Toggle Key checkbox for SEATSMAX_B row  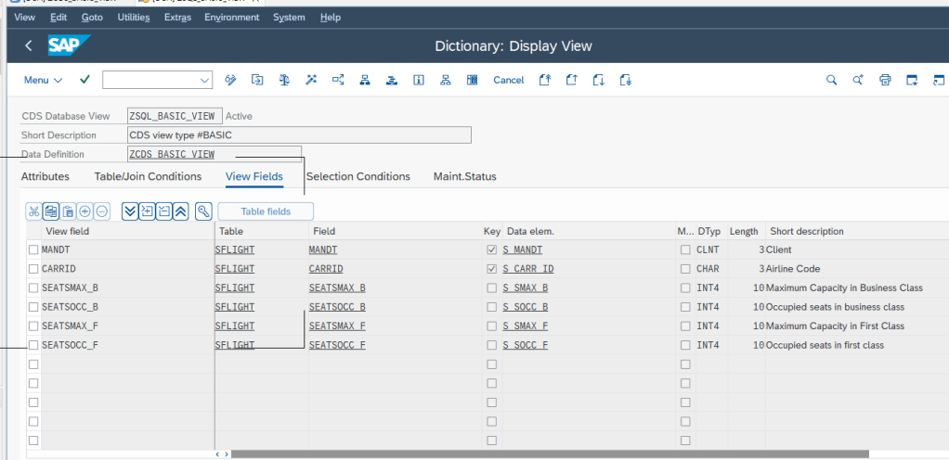click(x=491, y=287)
